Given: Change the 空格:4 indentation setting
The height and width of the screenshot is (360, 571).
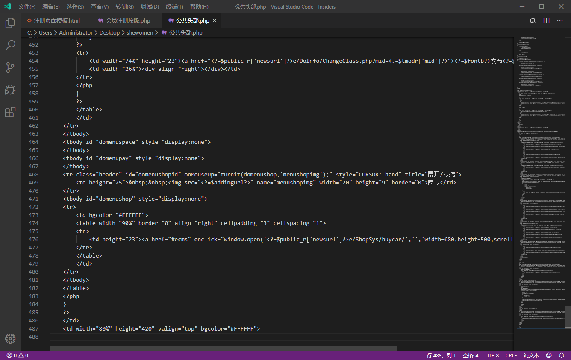Looking at the screenshot, I should point(470,355).
